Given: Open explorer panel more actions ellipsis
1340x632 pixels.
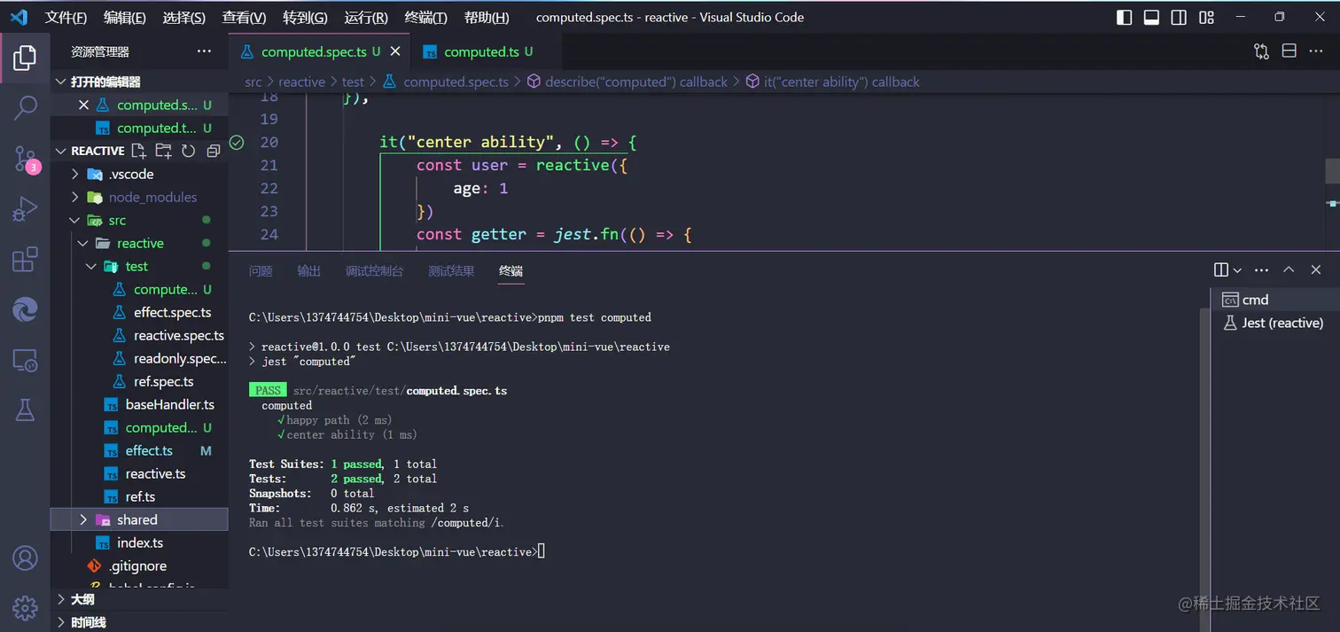Looking at the screenshot, I should pyautogui.click(x=204, y=52).
